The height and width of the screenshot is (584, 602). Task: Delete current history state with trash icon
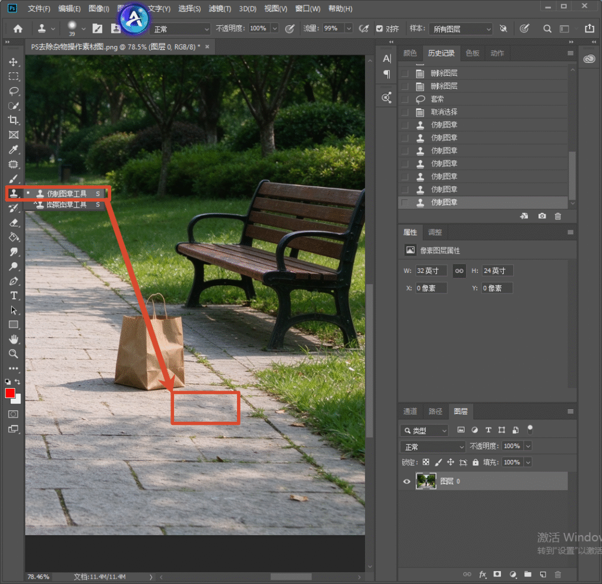(x=558, y=216)
